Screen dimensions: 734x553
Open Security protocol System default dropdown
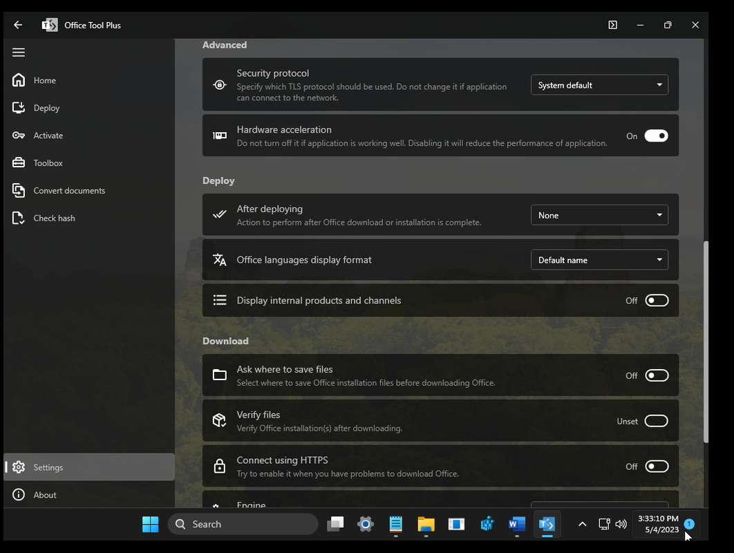tap(599, 85)
